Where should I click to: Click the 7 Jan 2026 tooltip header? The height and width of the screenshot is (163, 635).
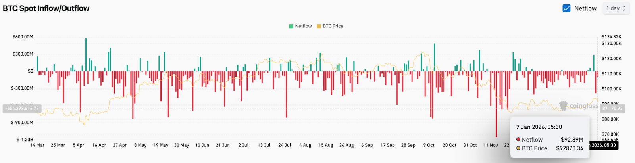[x=539, y=127]
